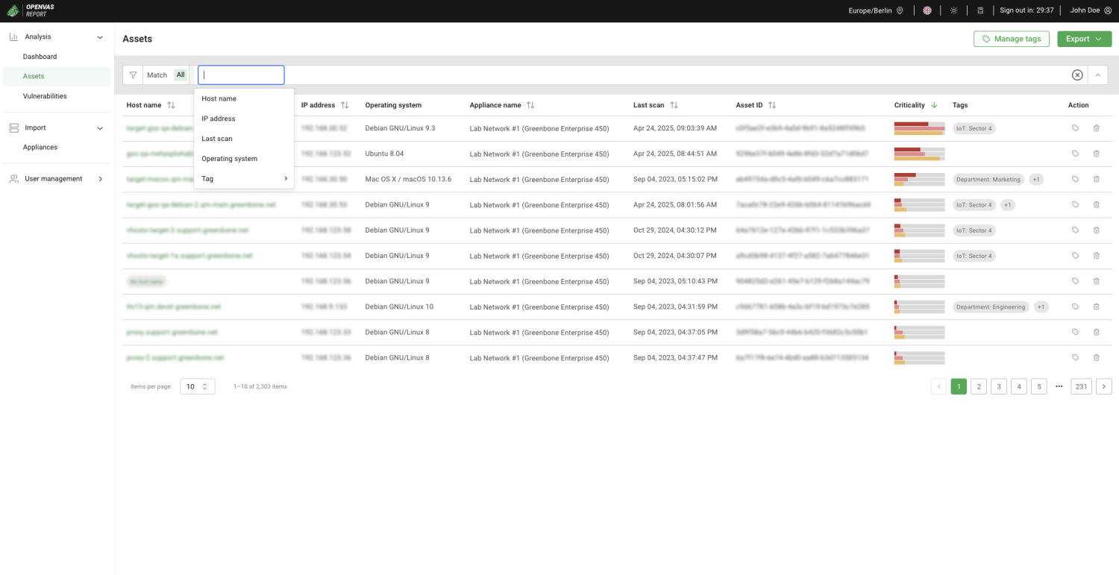Click the language flag icon in the top bar

tap(927, 10)
